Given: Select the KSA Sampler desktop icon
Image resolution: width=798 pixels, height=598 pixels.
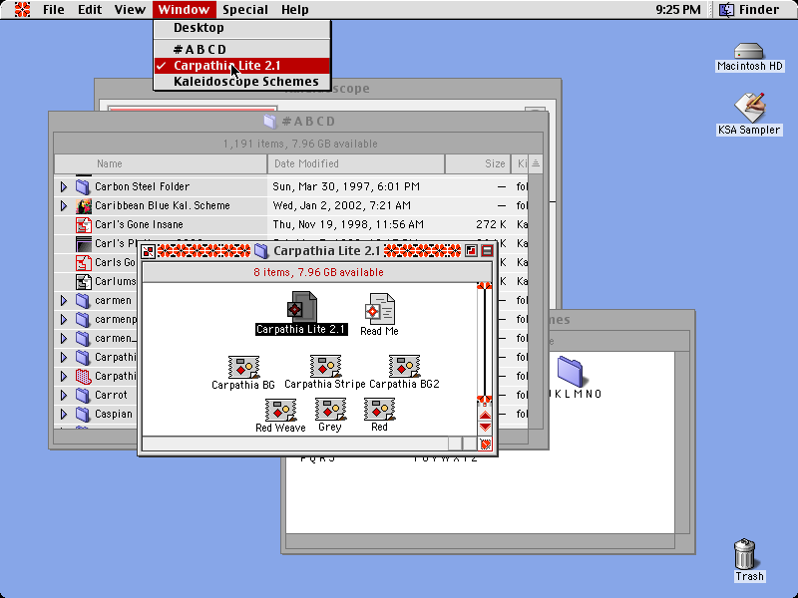Looking at the screenshot, I should (749, 108).
